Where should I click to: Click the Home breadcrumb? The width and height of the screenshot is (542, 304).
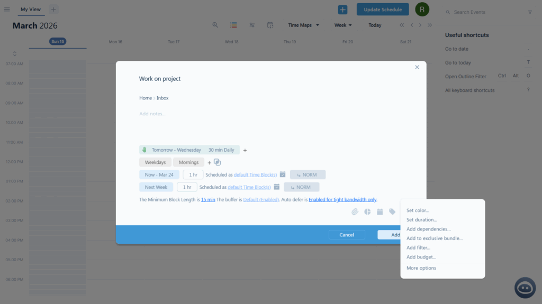pos(146,98)
